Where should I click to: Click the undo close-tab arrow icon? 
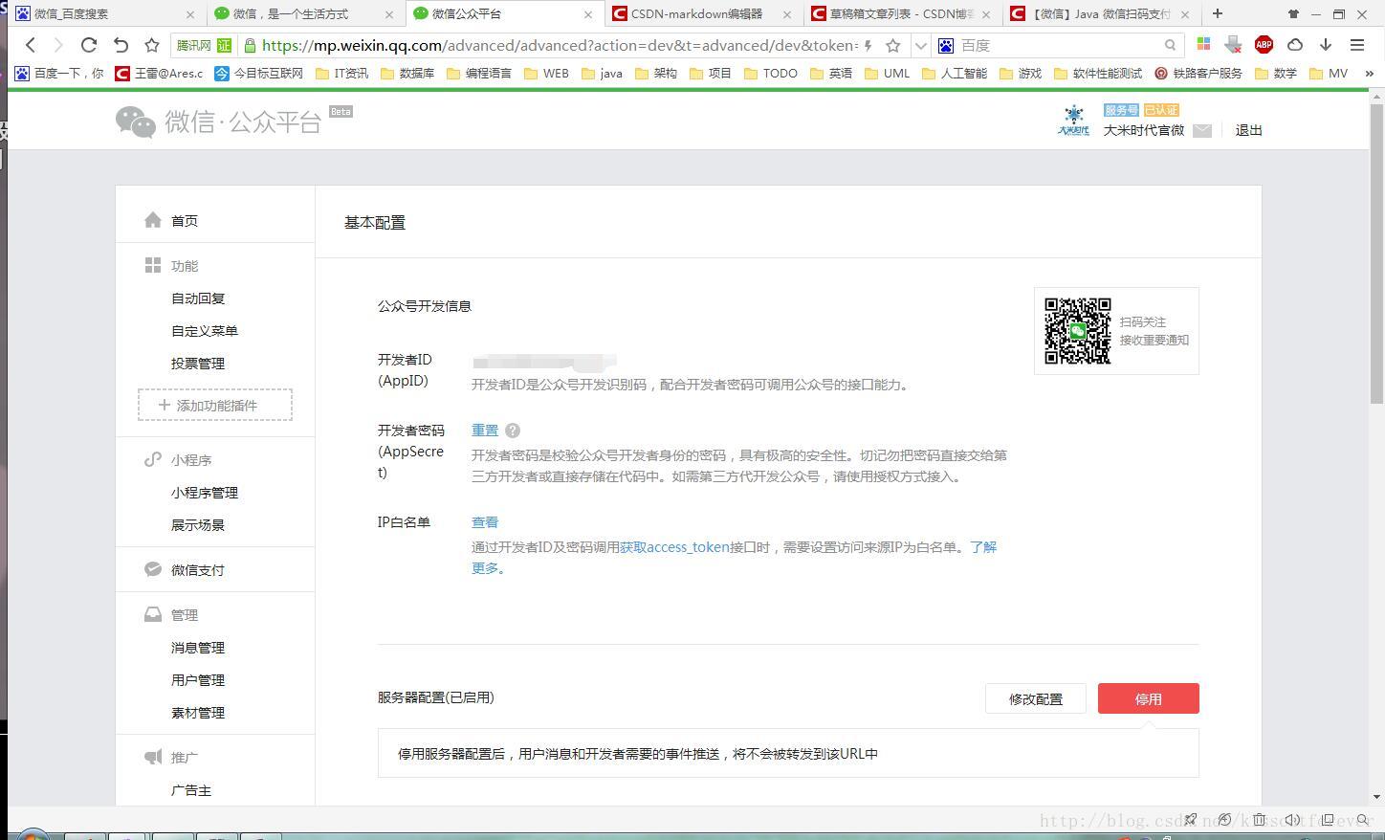tap(121, 45)
